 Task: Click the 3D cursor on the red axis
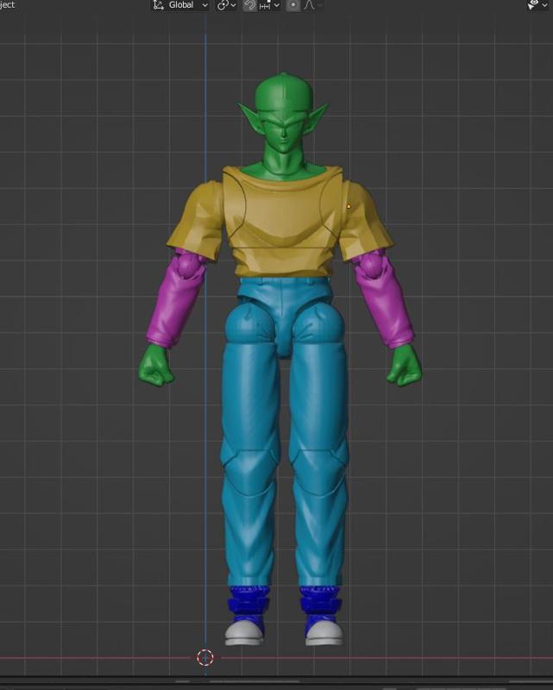tap(204, 657)
